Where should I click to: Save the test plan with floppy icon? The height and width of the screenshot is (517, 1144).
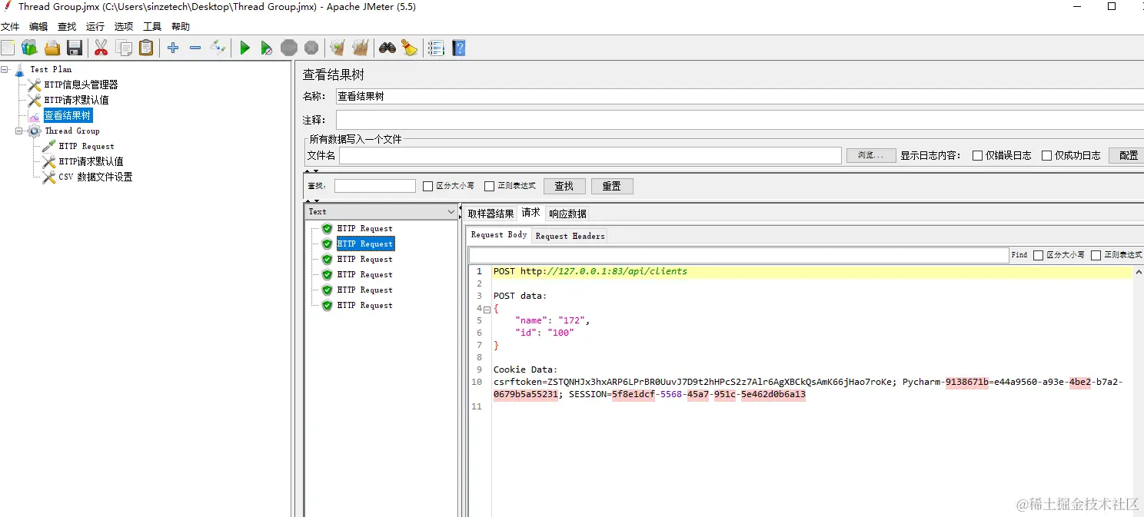click(x=75, y=48)
